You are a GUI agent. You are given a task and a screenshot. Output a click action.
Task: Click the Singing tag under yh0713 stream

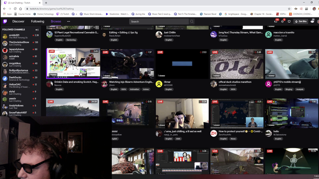tap(289, 89)
